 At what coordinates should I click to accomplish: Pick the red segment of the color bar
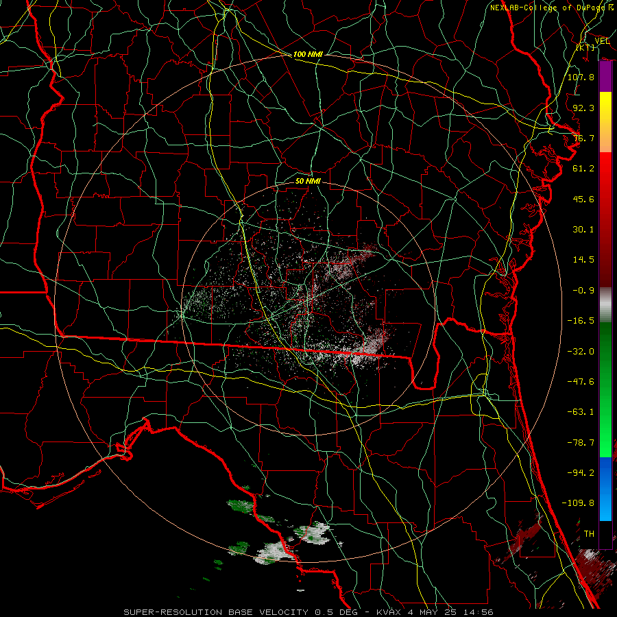point(605,219)
